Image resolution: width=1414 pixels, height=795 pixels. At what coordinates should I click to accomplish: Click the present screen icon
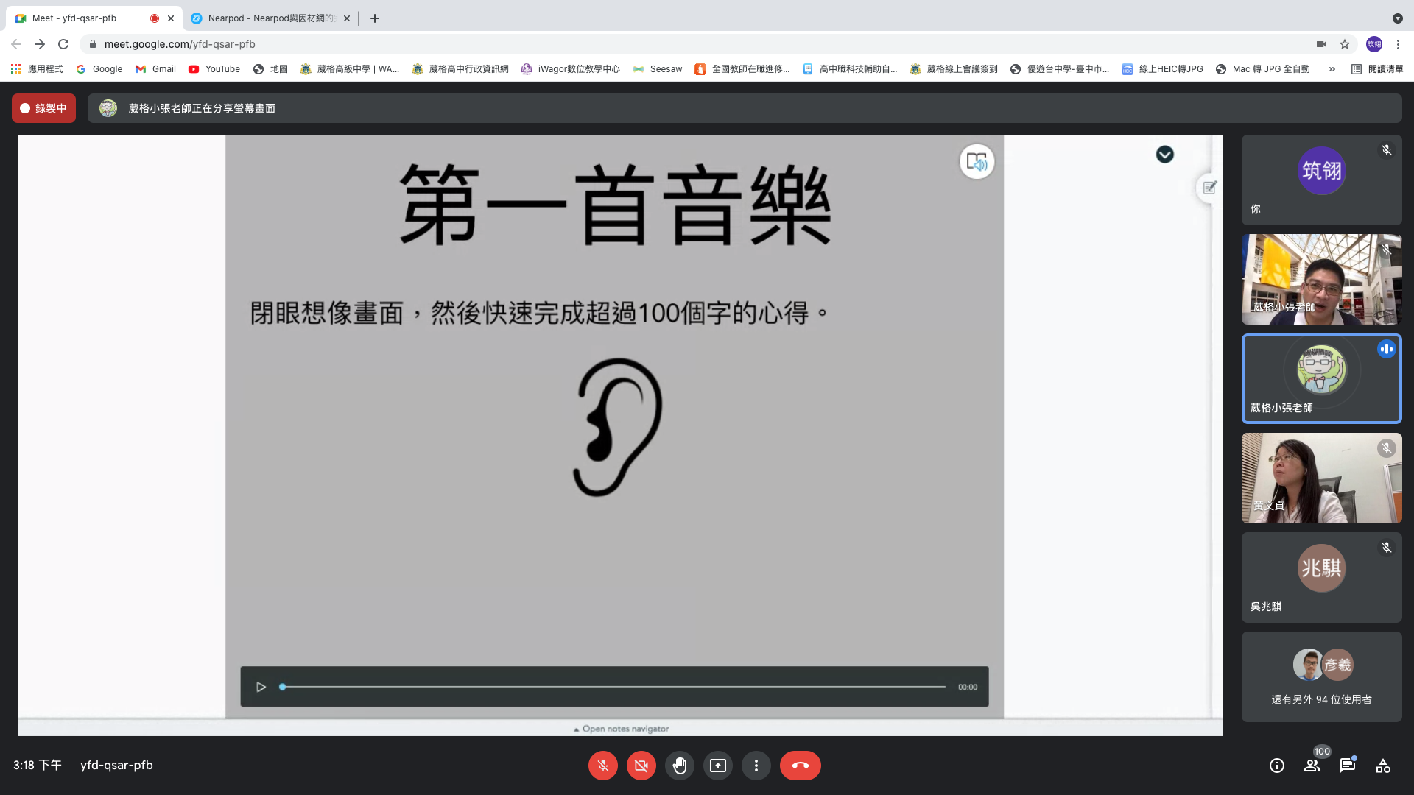tap(717, 766)
